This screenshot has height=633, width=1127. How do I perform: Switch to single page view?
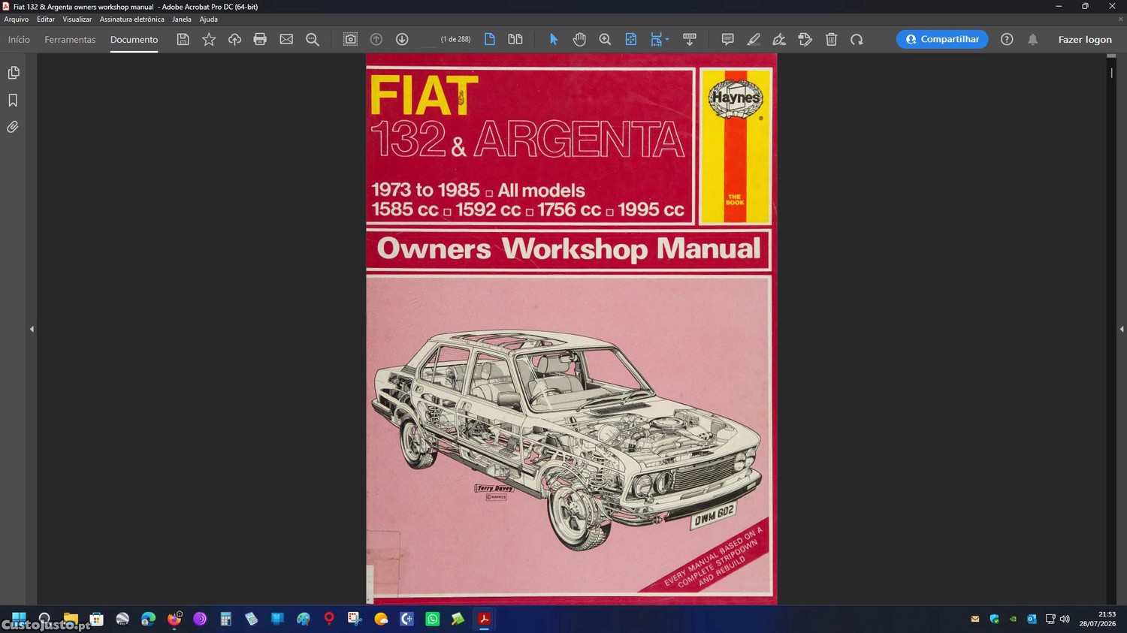tap(490, 39)
